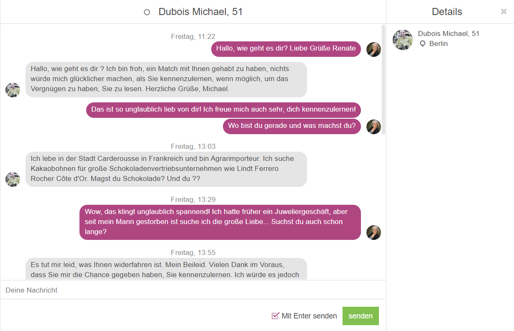Click the 'Mit Enter senden' label text
This screenshot has height=331, width=514.
tap(309, 316)
